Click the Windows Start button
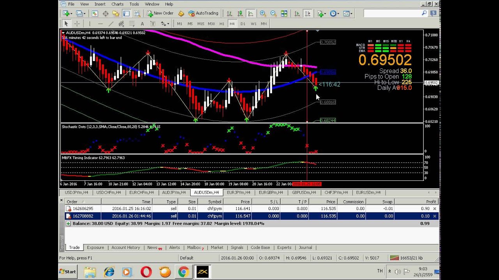This screenshot has width=499, height=280. 68,271
